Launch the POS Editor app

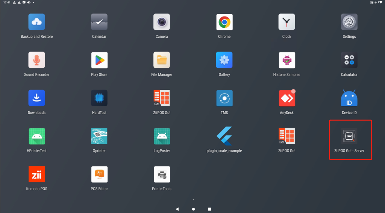[99, 174]
